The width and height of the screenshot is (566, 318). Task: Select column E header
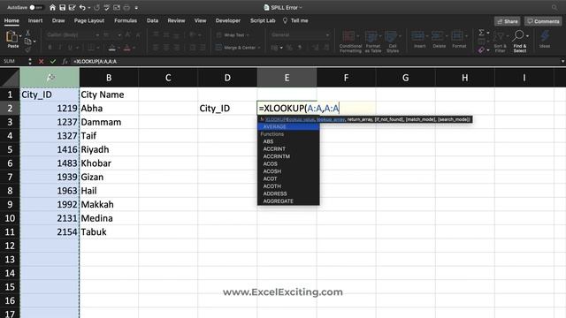click(287, 78)
